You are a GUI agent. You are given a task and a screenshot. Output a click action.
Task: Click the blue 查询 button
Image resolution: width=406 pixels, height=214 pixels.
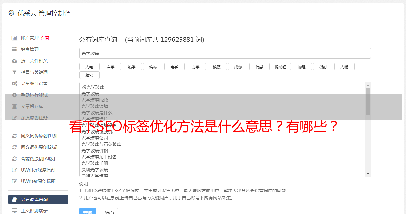click(88, 211)
